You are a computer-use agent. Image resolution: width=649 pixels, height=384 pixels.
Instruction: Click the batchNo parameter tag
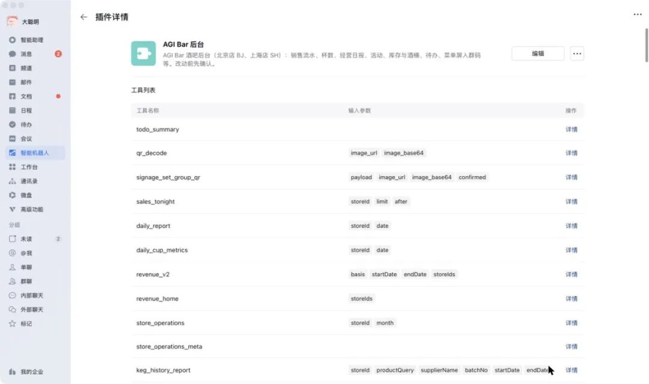click(476, 370)
